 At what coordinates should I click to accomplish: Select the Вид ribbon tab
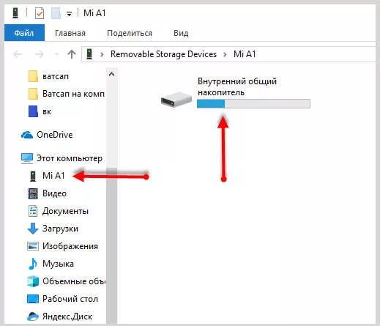[181, 33]
